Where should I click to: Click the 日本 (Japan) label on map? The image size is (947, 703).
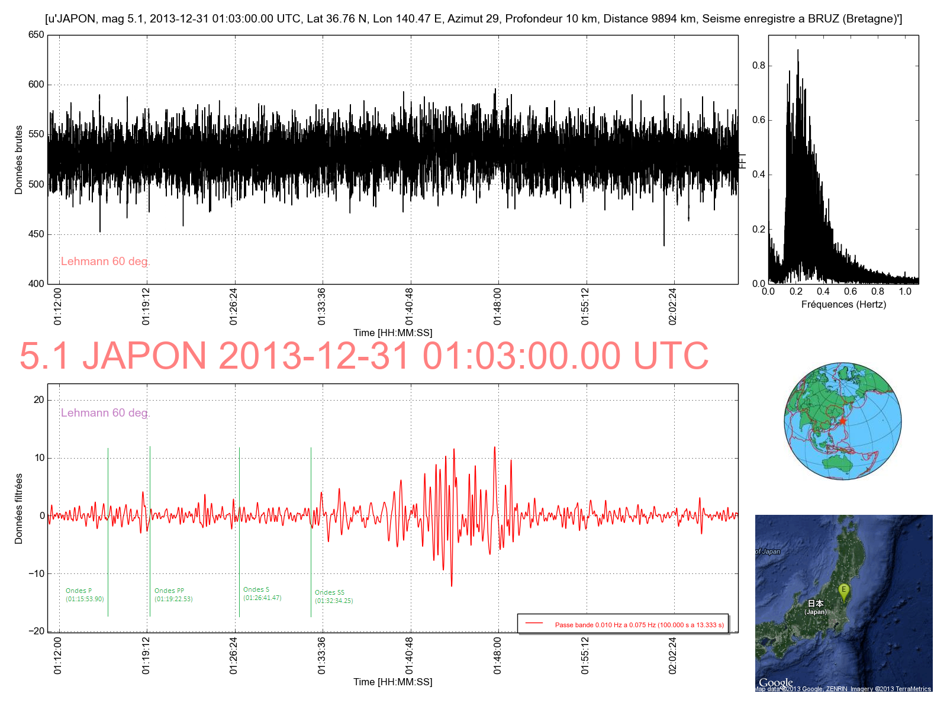815,607
